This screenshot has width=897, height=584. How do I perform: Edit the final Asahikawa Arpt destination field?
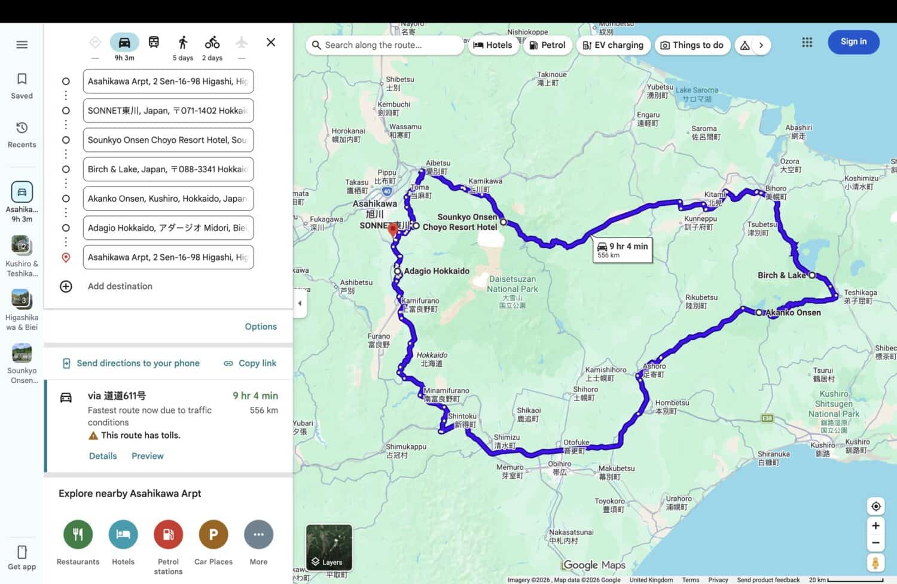168,257
